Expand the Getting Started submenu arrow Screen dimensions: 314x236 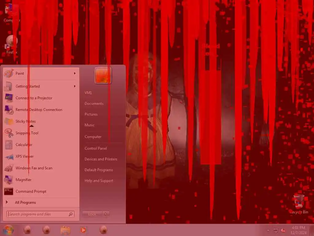click(x=75, y=86)
